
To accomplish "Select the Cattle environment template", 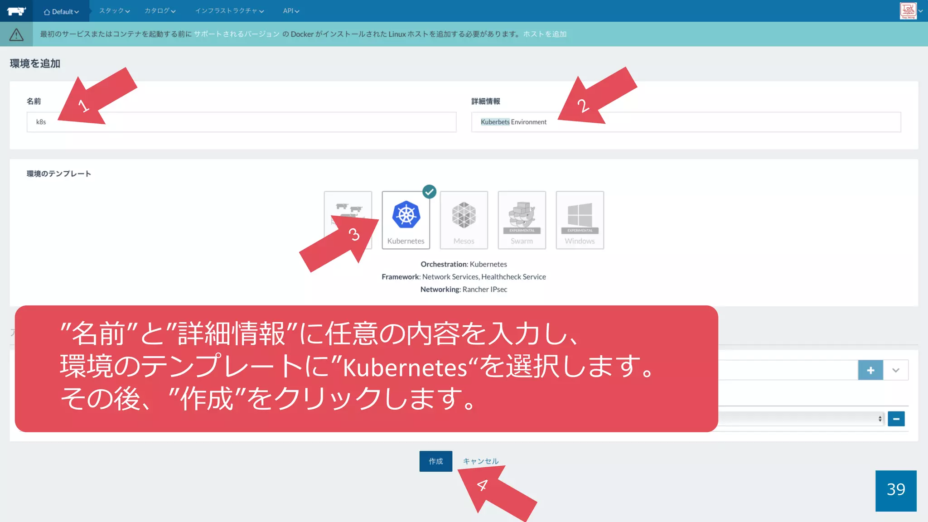I will pyautogui.click(x=348, y=220).
